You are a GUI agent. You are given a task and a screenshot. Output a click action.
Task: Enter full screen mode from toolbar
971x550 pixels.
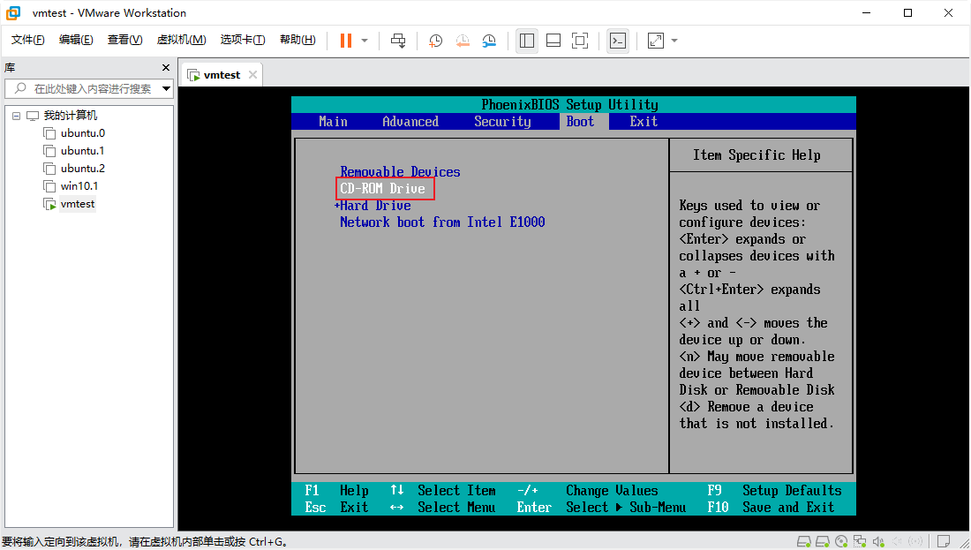pos(580,41)
